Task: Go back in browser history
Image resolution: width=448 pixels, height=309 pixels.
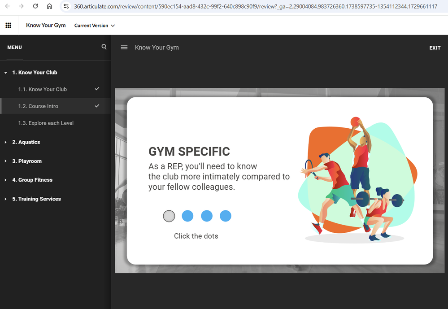Action: [x=8, y=6]
